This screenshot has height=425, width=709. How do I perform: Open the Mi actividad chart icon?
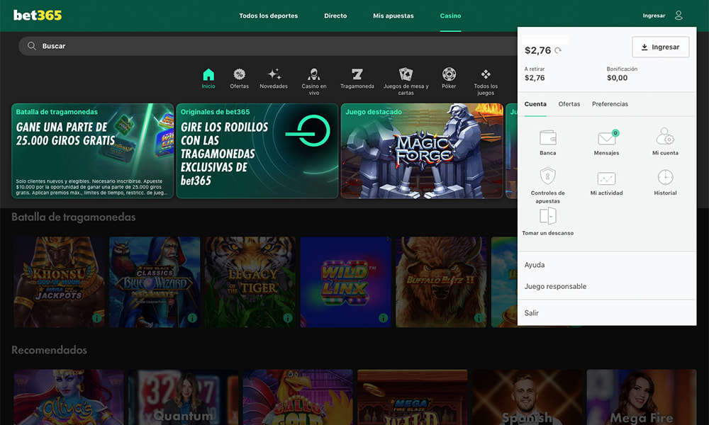click(606, 178)
